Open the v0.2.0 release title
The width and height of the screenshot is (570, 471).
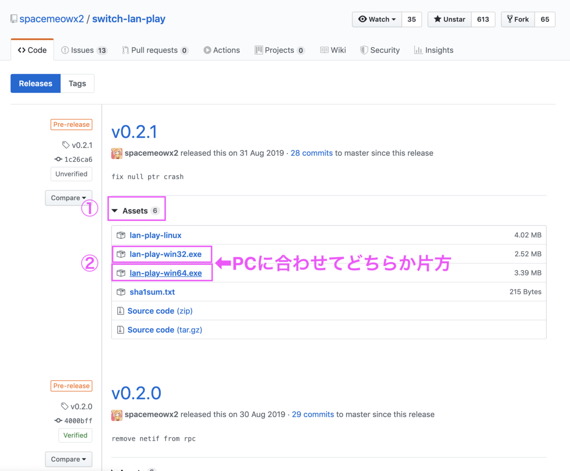point(136,393)
